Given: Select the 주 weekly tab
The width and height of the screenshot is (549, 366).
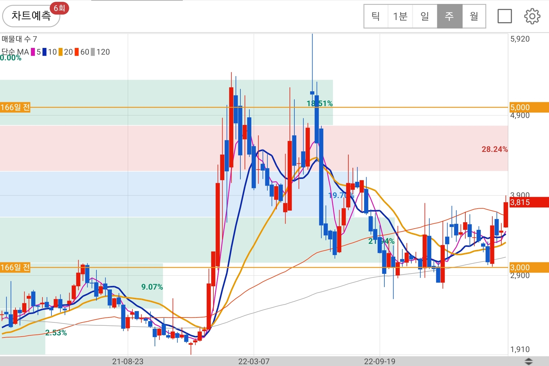Looking at the screenshot, I should 450,16.
